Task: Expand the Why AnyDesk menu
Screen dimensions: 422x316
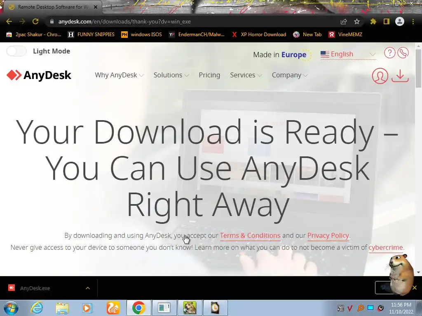Action: 119,75
